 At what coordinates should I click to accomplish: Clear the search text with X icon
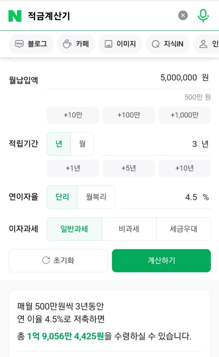click(183, 16)
